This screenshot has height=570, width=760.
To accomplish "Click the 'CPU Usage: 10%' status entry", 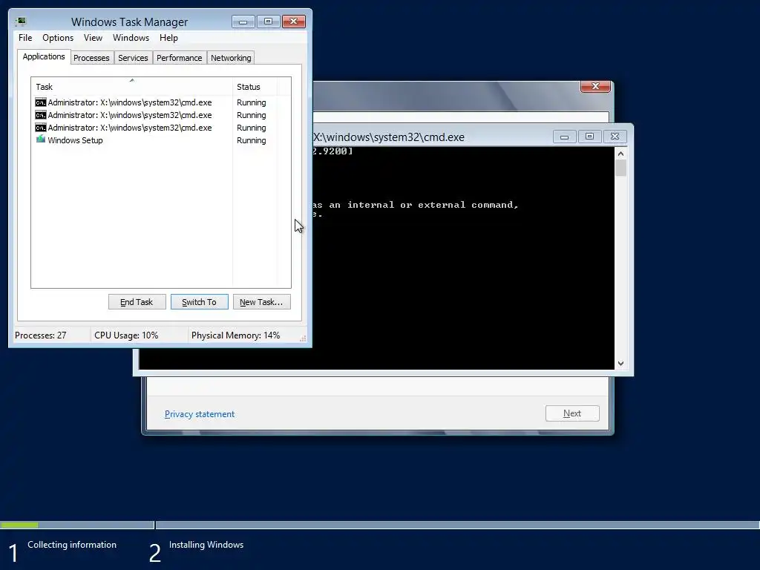I will 126,335.
